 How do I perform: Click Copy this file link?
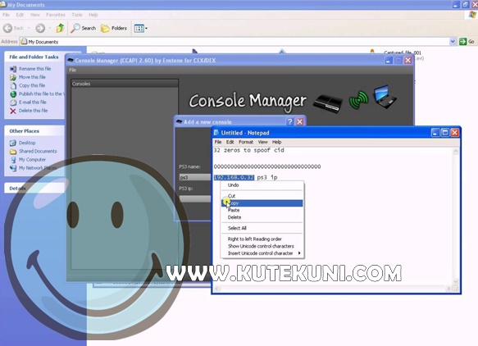click(x=32, y=85)
